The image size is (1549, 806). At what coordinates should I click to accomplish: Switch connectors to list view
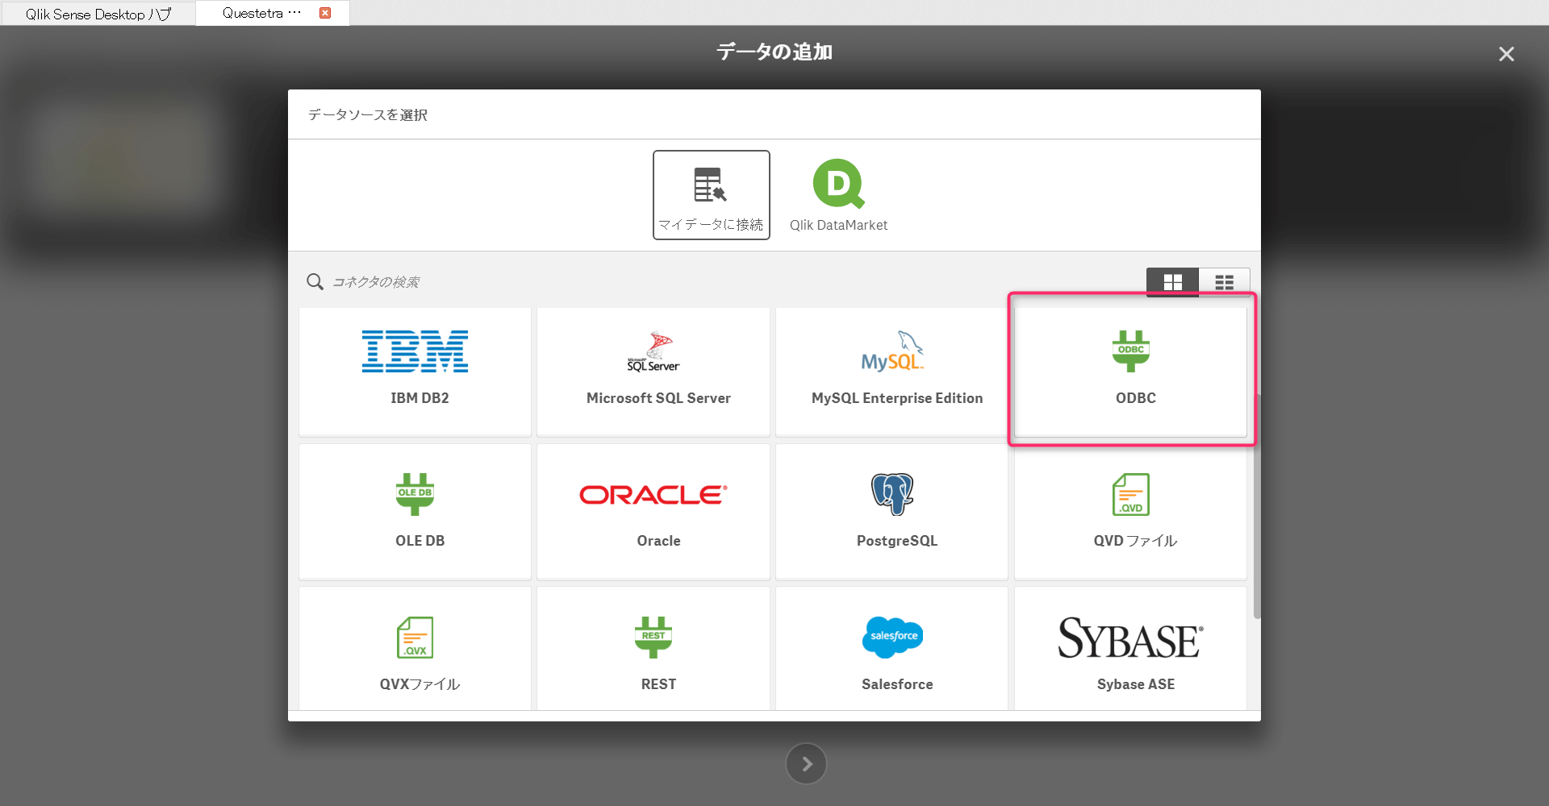pos(1224,282)
